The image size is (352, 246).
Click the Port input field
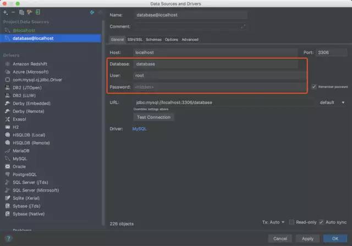[x=331, y=52]
